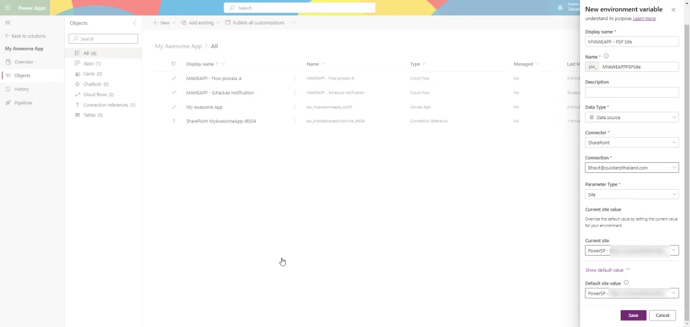Open the Managed column header menu
690x327 pixels.
click(526, 64)
